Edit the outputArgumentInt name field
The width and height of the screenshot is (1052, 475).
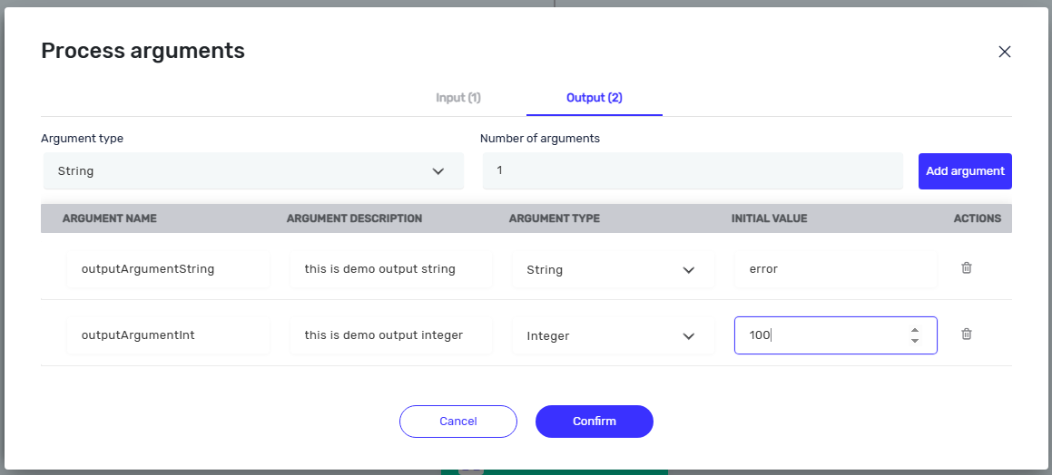coord(169,335)
